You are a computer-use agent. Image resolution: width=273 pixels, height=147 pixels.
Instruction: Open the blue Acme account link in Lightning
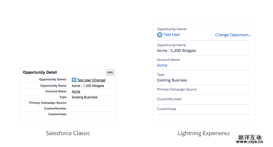162,65
